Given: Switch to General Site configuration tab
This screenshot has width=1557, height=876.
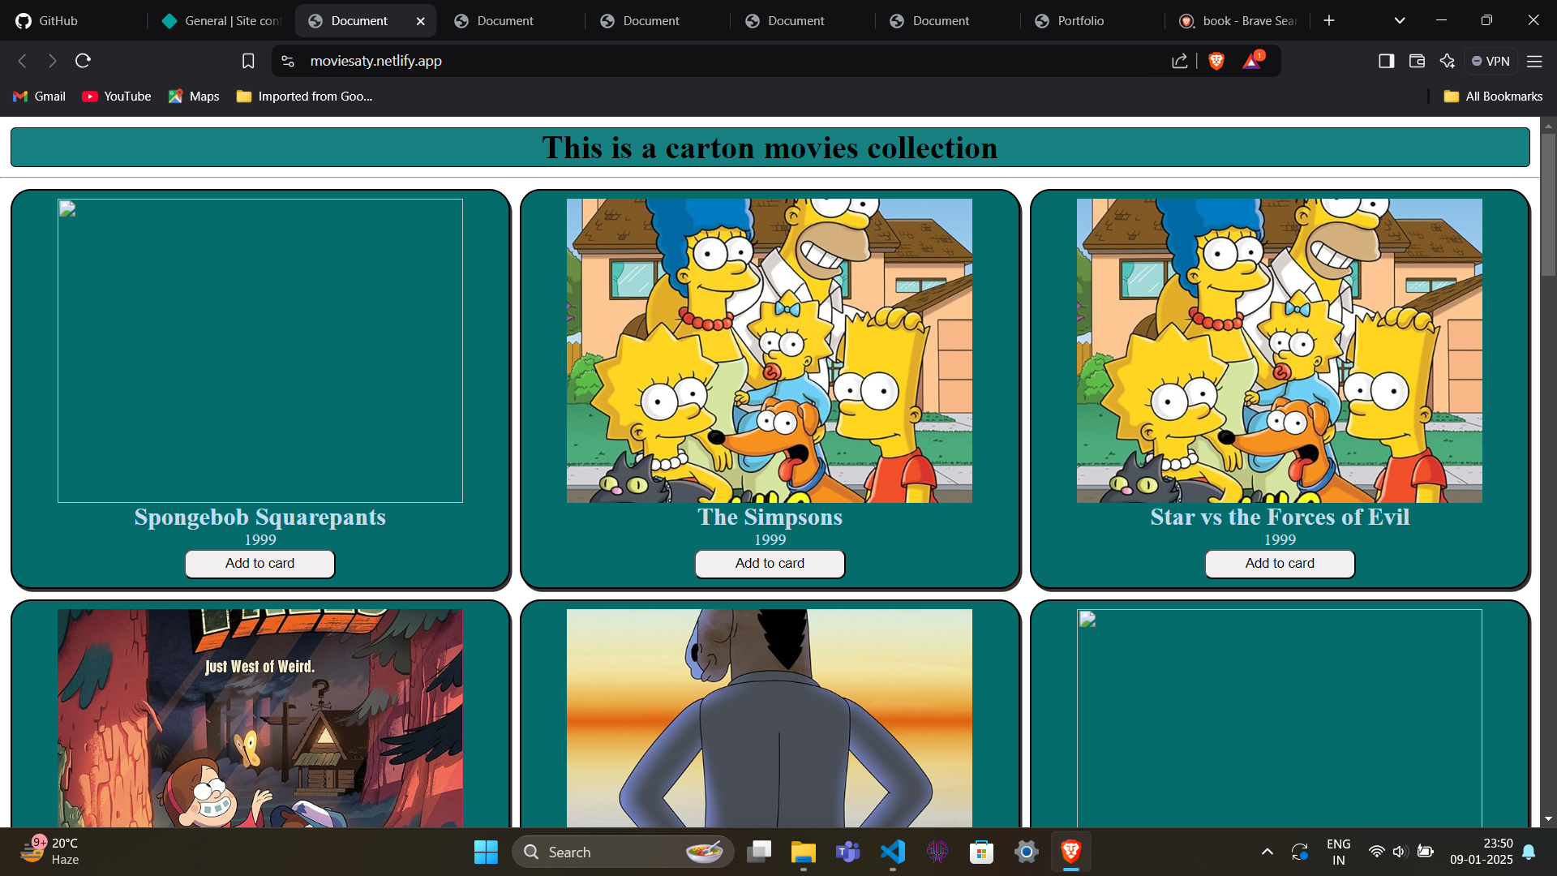Looking at the screenshot, I should 221,21.
